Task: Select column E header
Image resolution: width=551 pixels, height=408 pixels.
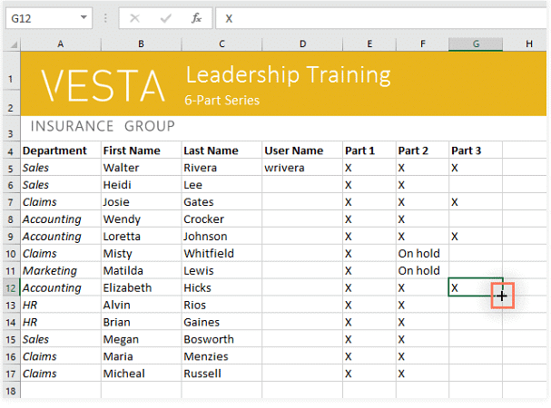Action: pos(369,44)
